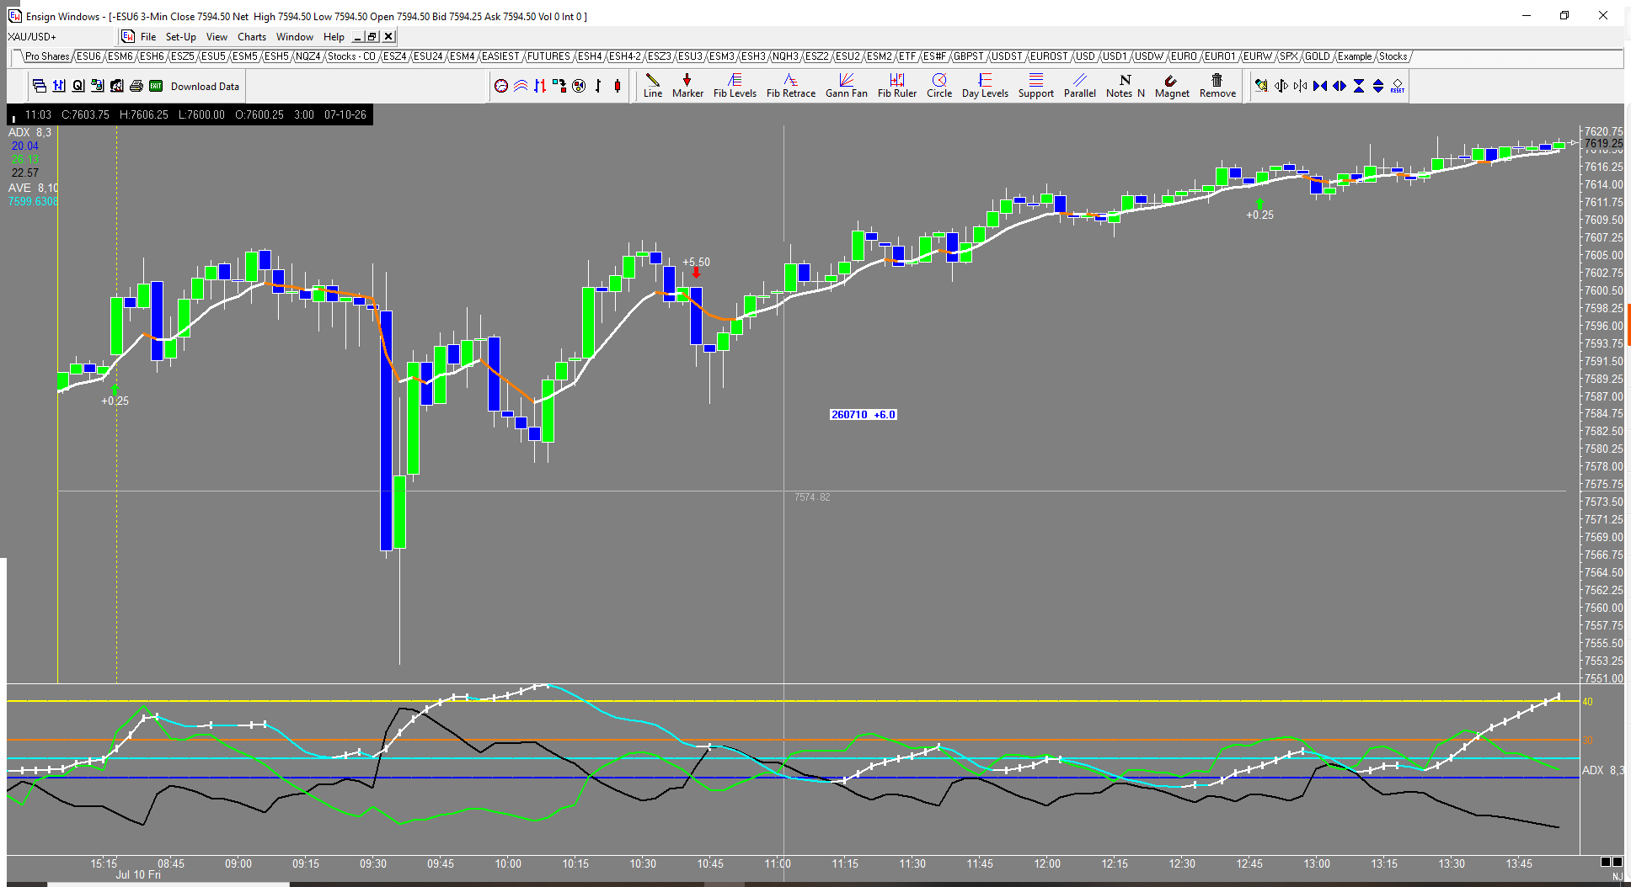Switch to red candlestick chart style icon
1631x887 pixels.
tap(618, 86)
